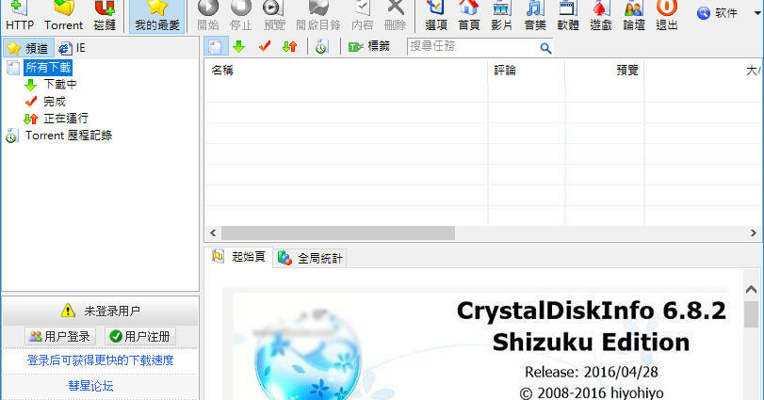Select 正在運行 in the tree
This screenshot has height=400, width=764.
tap(66, 119)
